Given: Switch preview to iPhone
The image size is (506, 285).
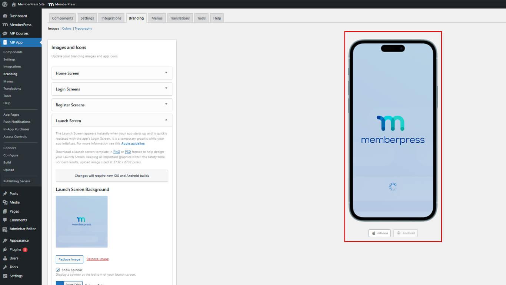Looking at the screenshot, I should tap(379, 233).
